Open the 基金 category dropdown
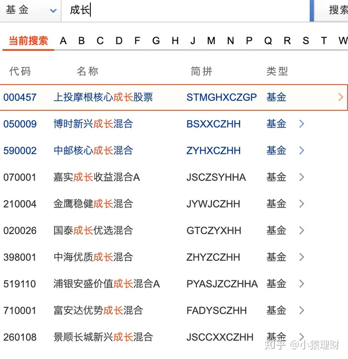 30,11
